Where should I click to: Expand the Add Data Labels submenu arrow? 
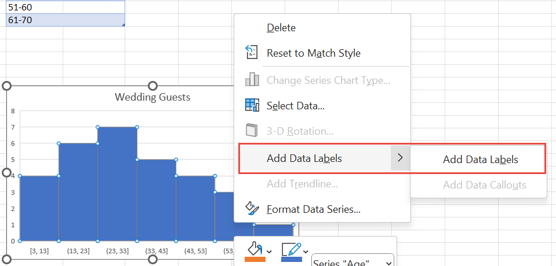point(401,158)
